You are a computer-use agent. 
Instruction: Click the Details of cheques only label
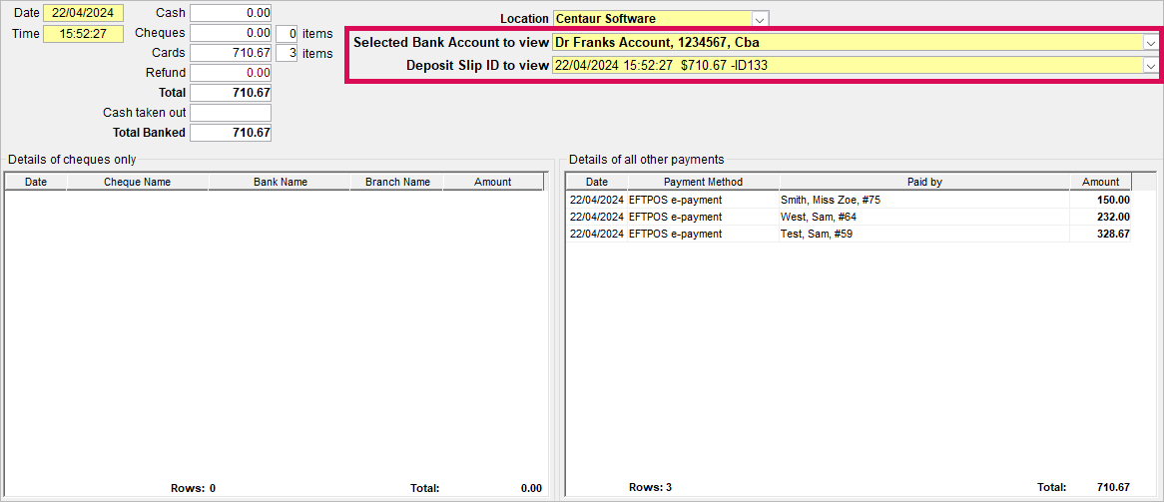pos(72,159)
